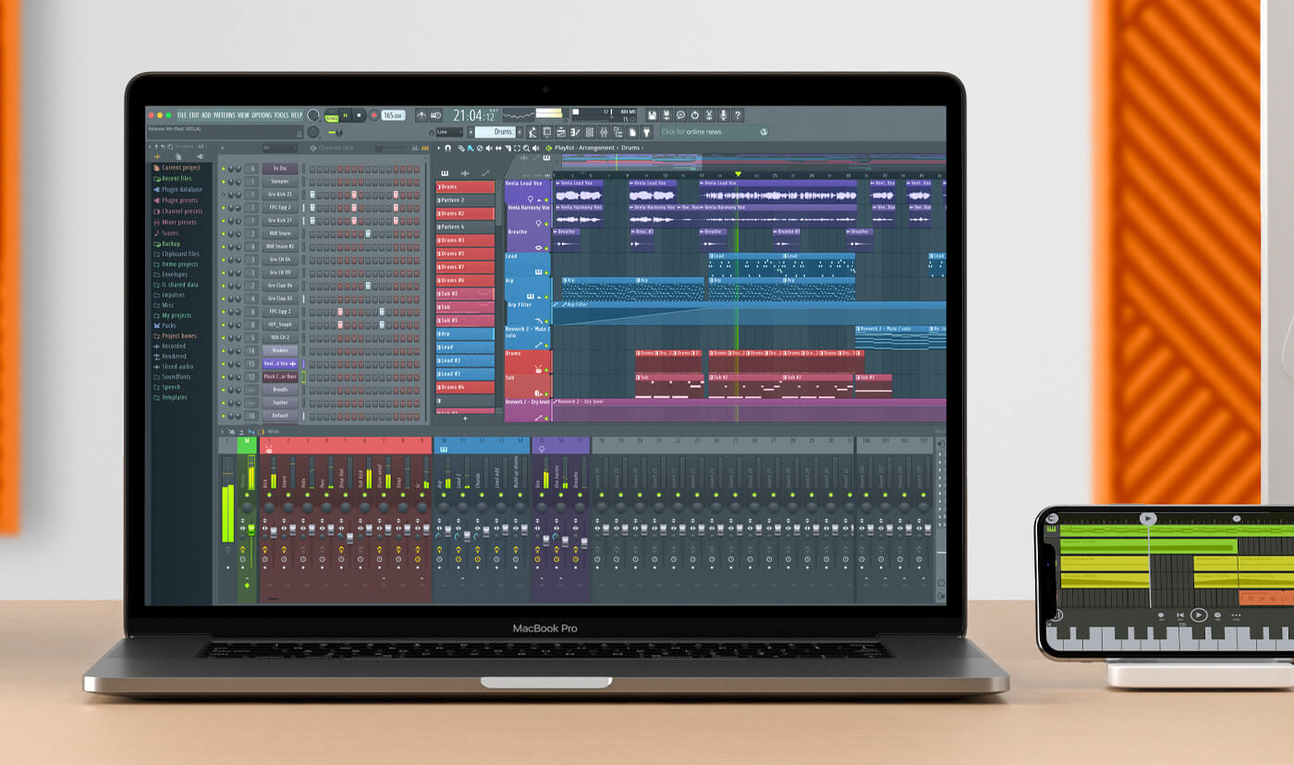Click the microphone icon in the top toolbar
Screen dimensions: 1294x765
point(723,115)
